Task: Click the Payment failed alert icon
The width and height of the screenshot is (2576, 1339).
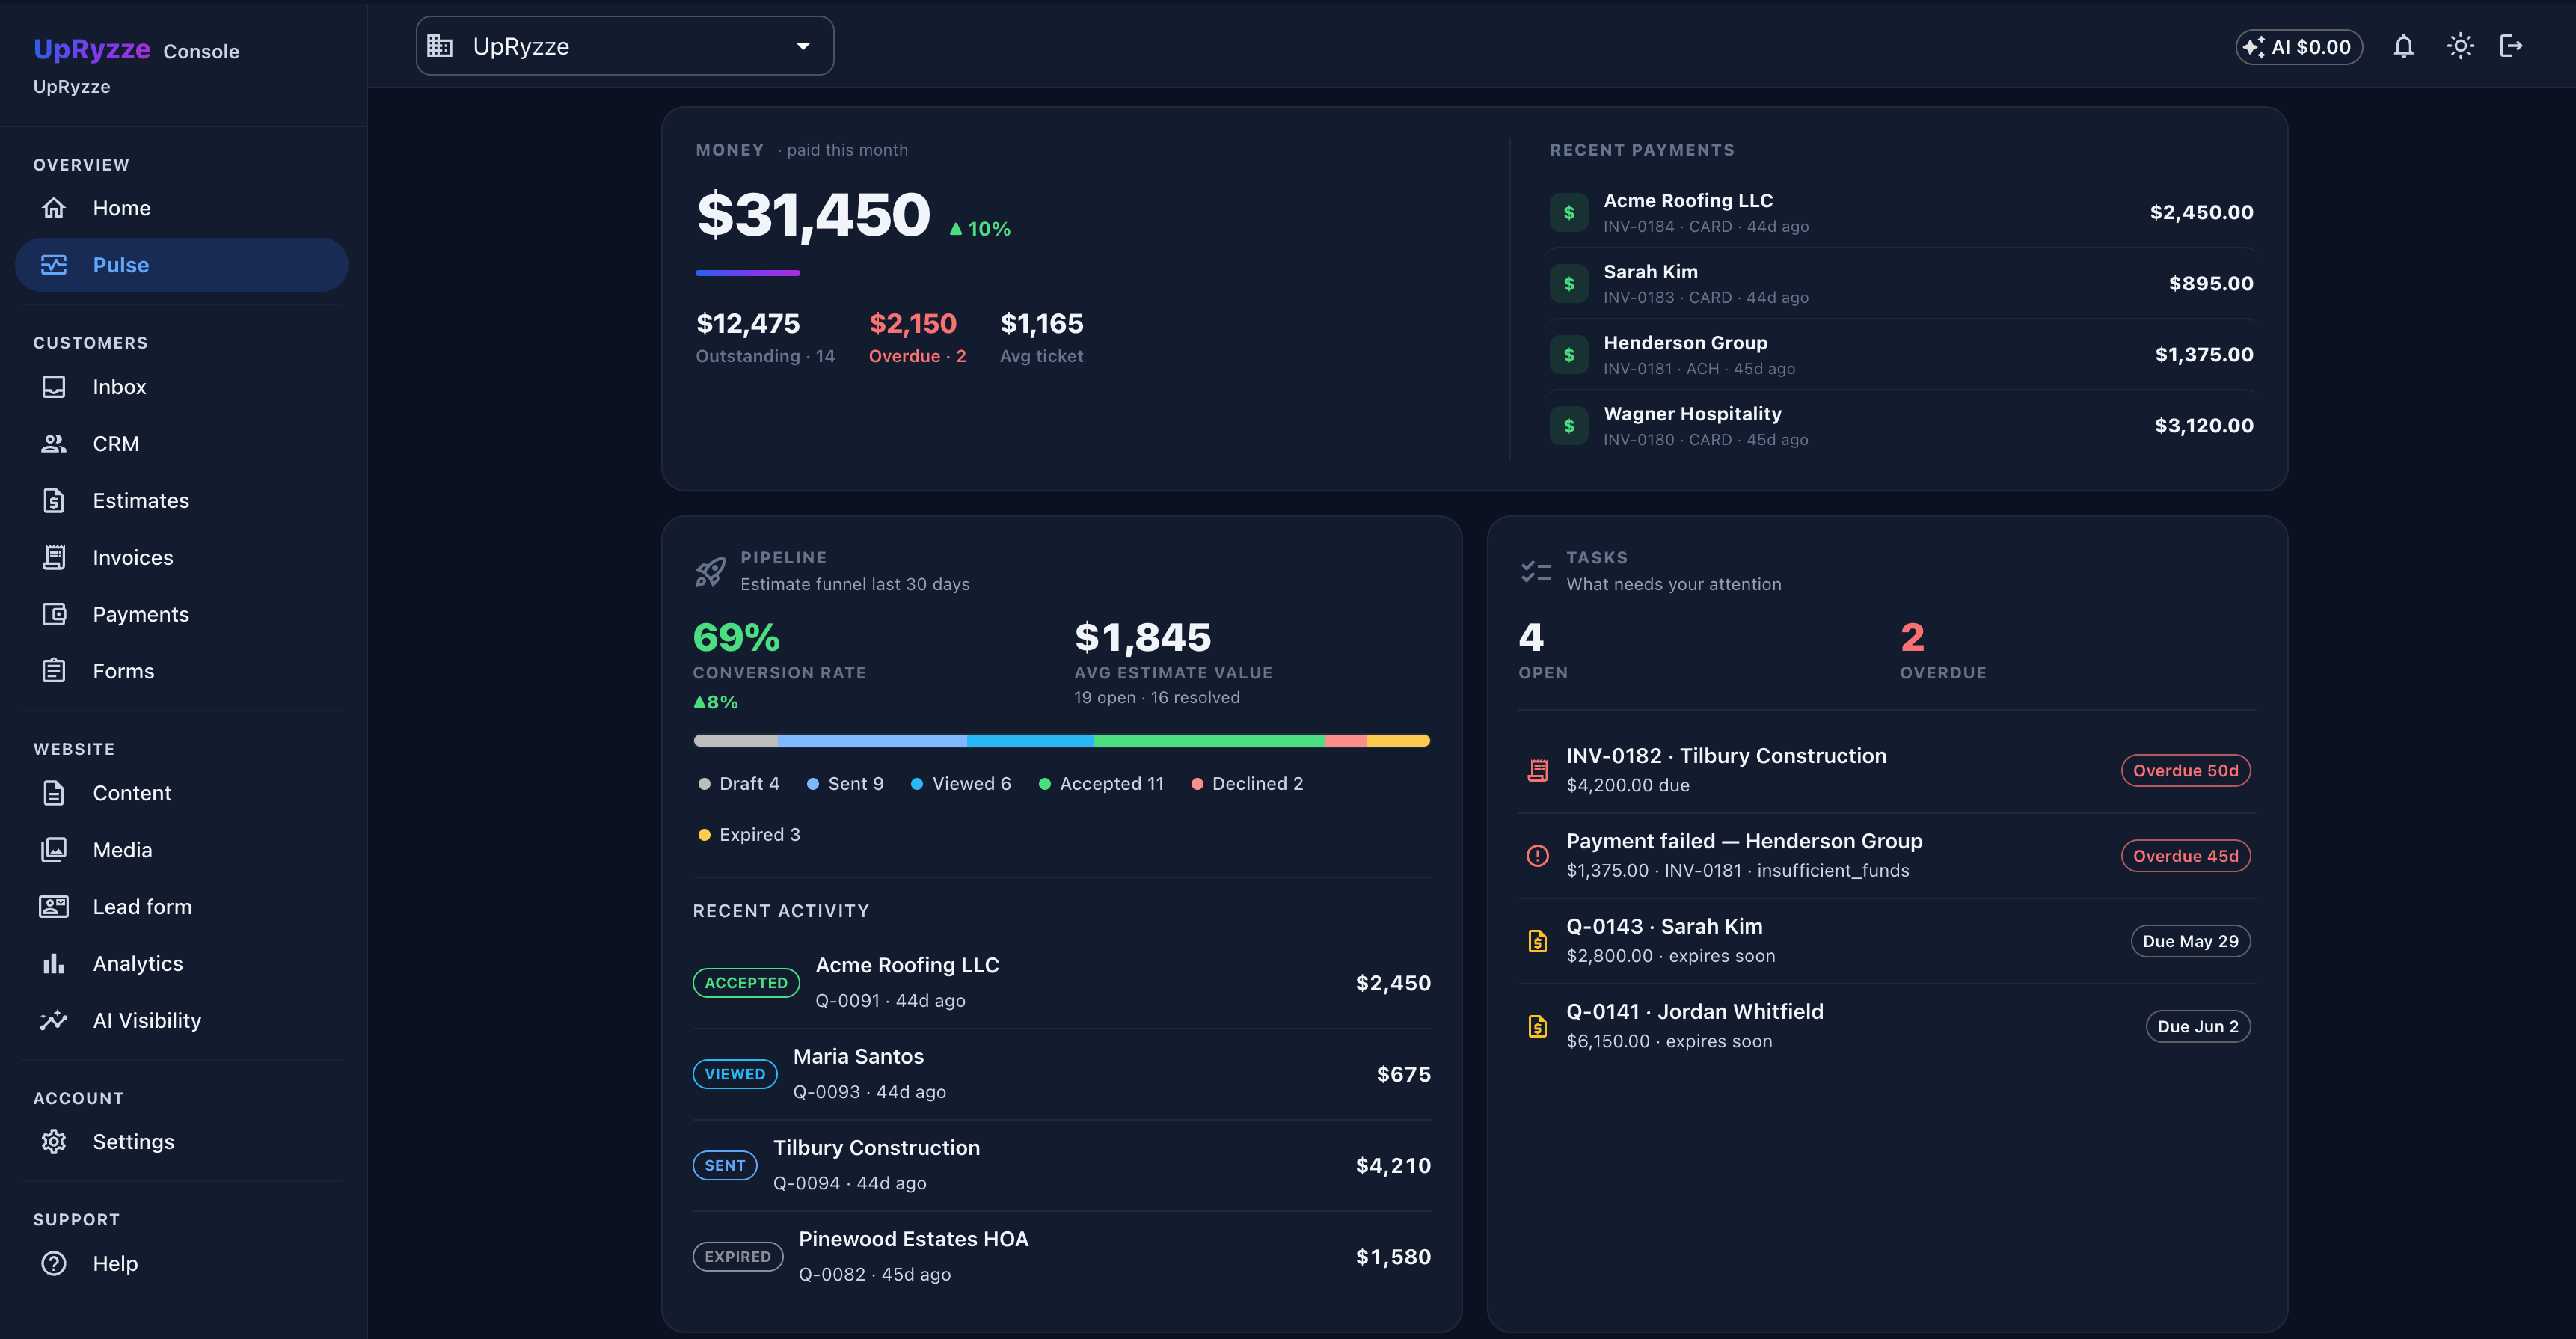Action: point(1538,856)
